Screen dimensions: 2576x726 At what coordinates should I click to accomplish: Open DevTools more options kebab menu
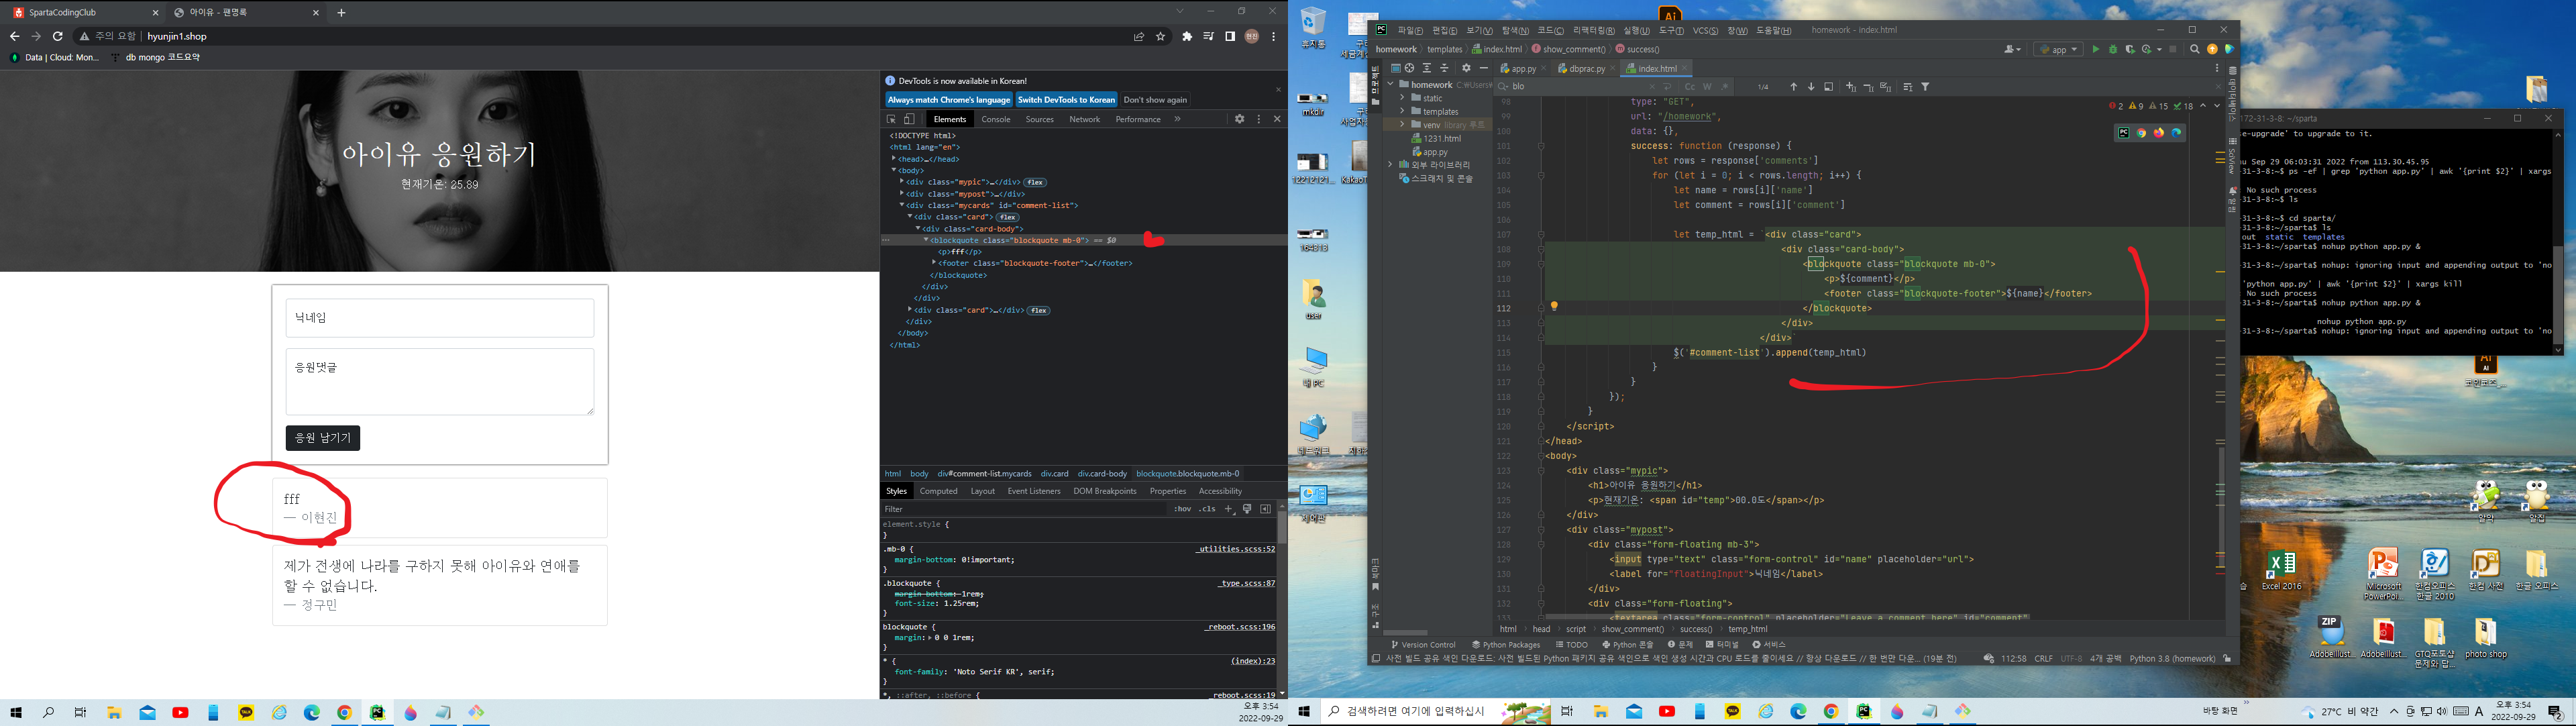pyautogui.click(x=1259, y=119)
